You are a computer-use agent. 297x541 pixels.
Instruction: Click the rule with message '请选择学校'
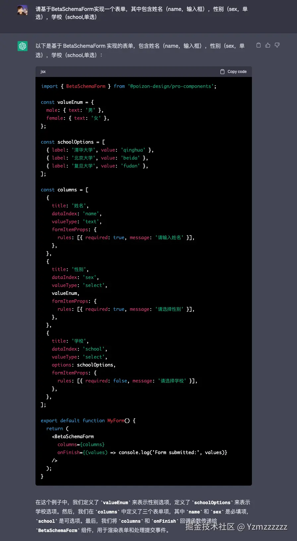point(127,381)
